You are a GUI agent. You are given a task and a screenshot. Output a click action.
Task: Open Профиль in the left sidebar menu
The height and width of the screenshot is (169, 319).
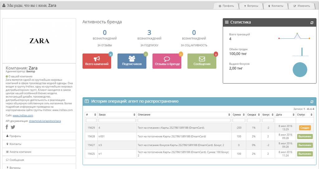point(39,136)
